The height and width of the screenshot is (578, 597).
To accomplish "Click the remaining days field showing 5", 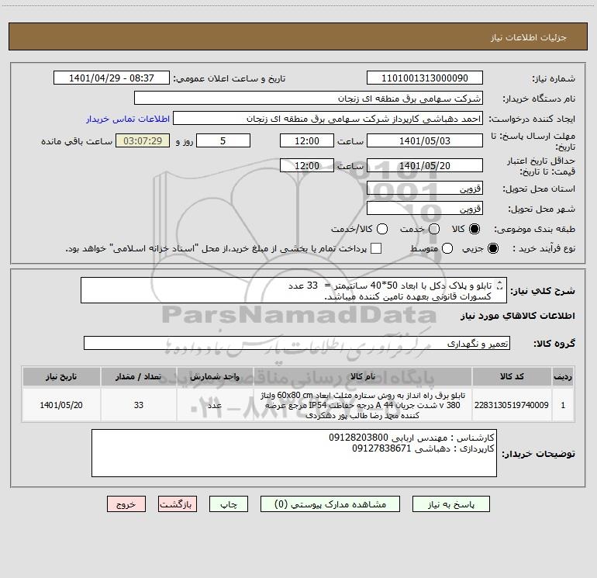I will point(223,141).
